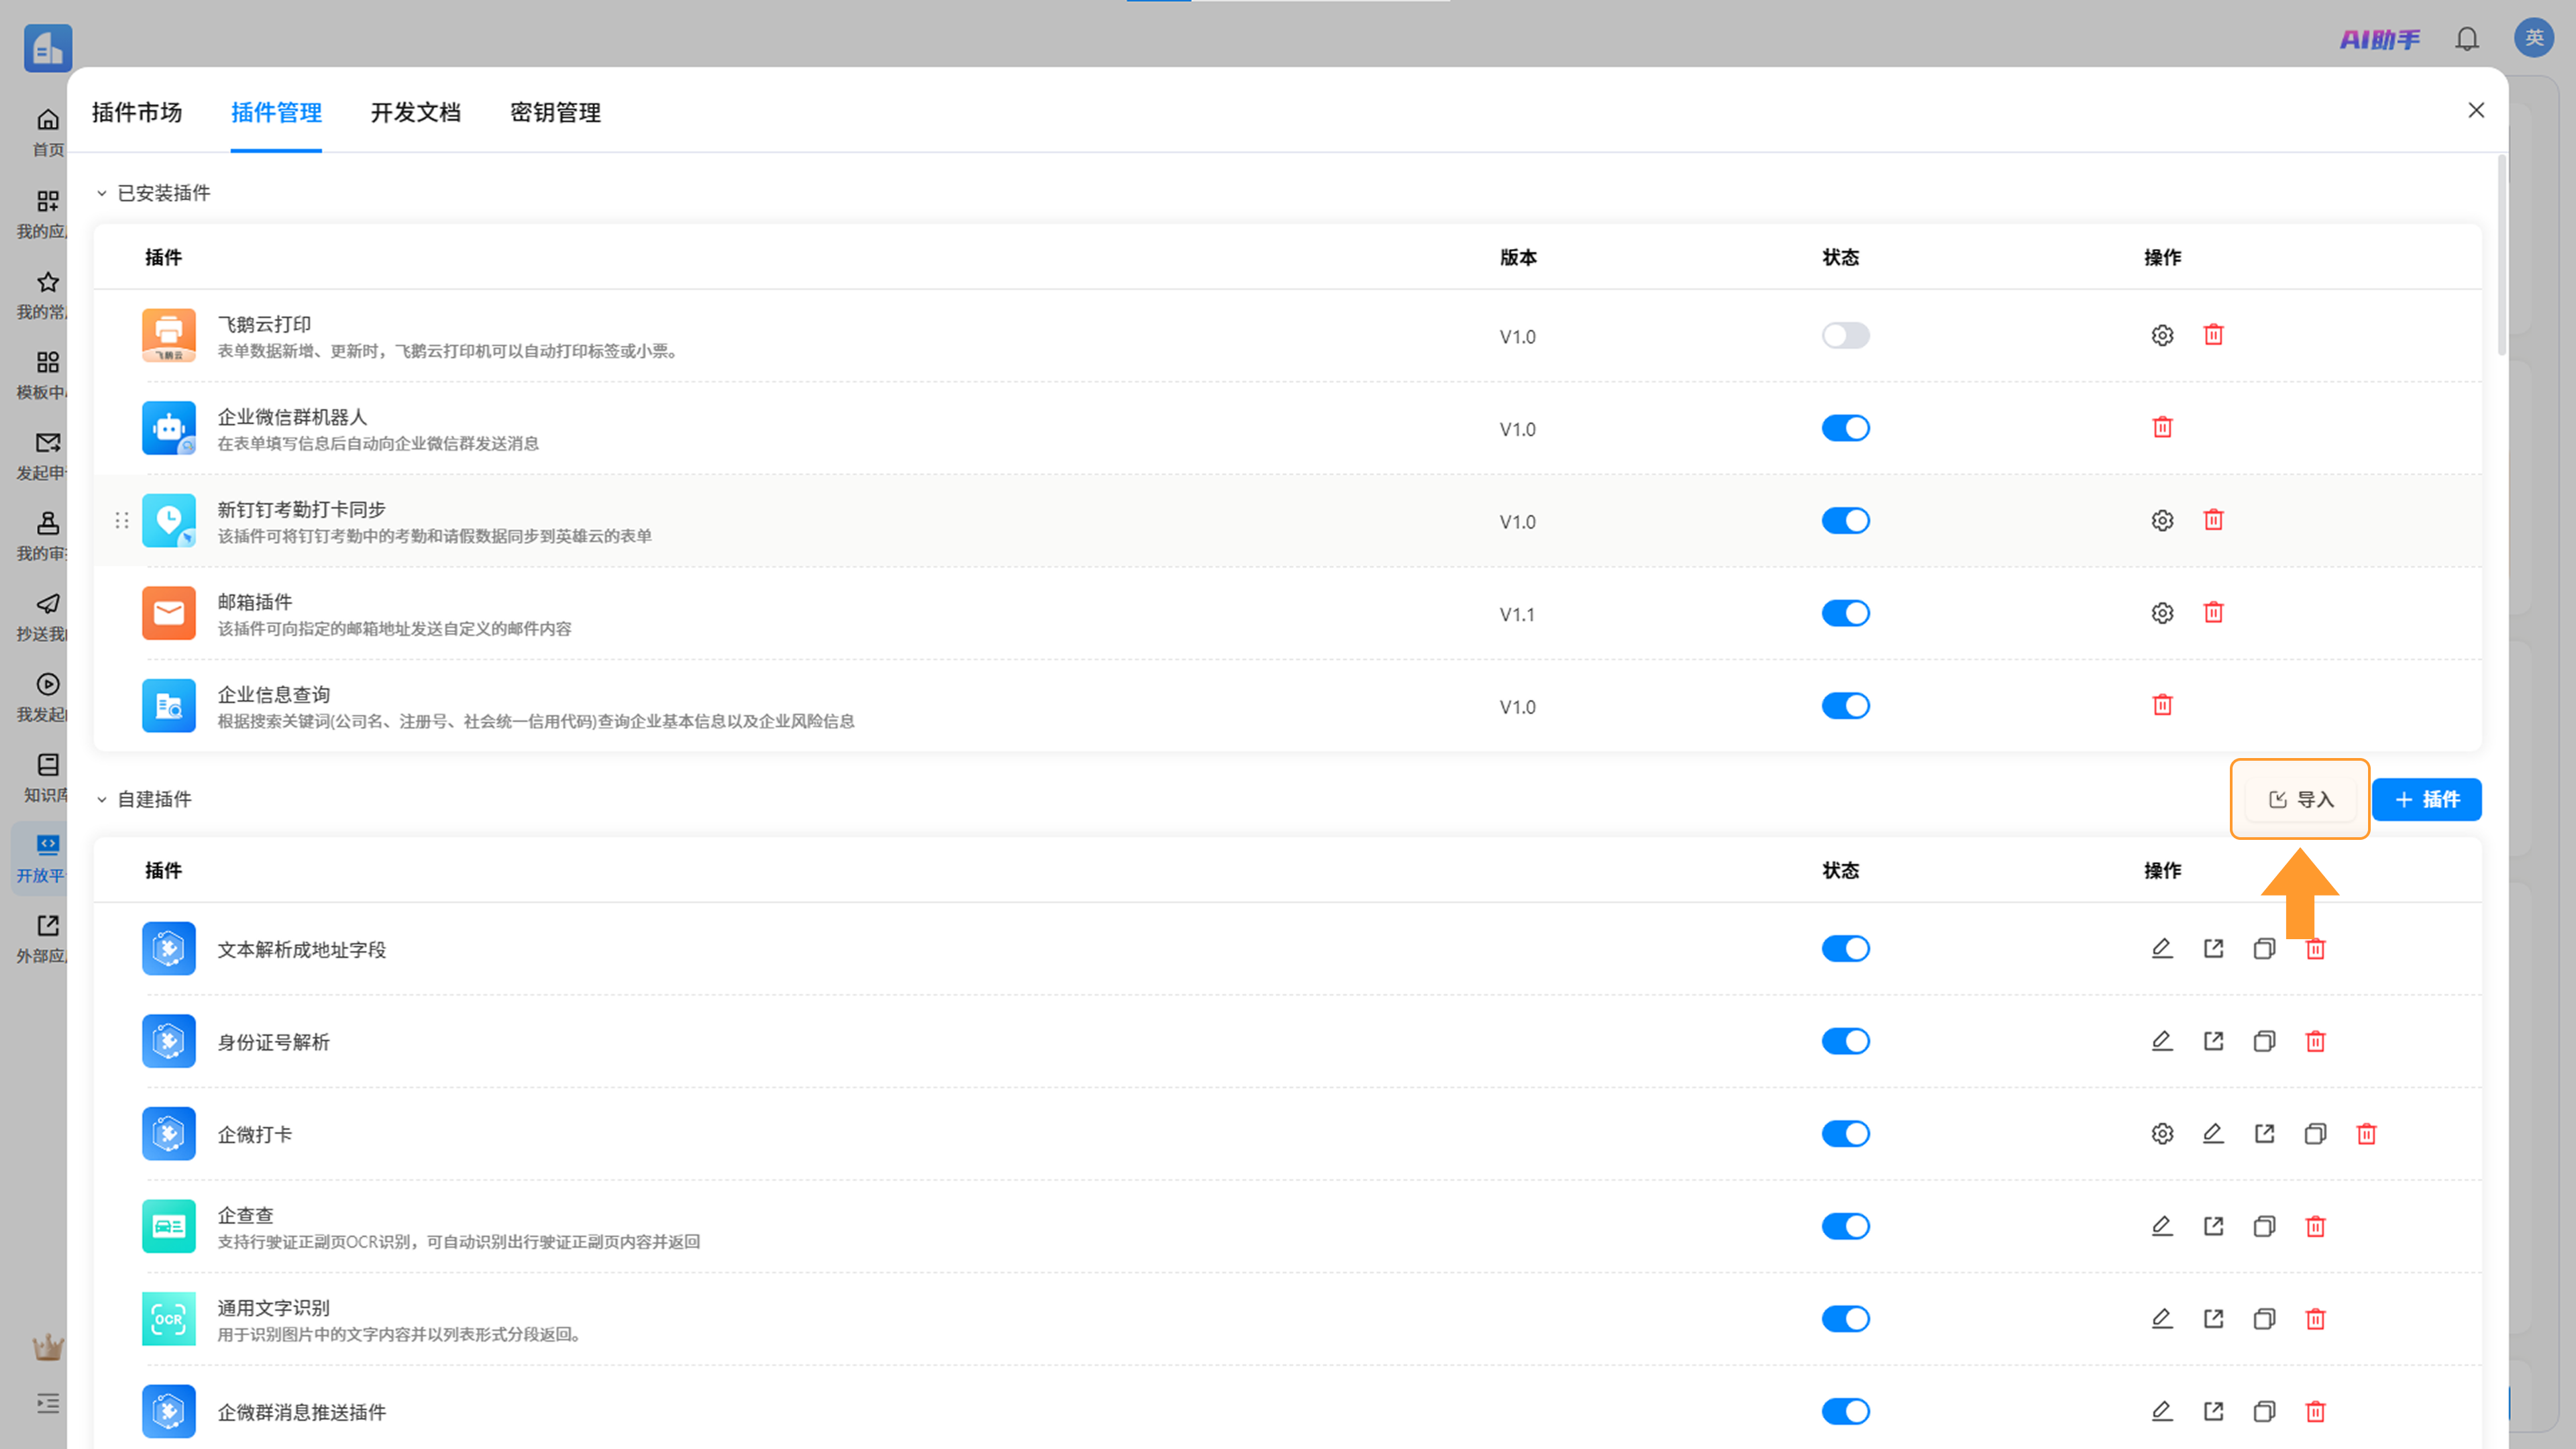Open 知识库 in the sidebar

45,777
